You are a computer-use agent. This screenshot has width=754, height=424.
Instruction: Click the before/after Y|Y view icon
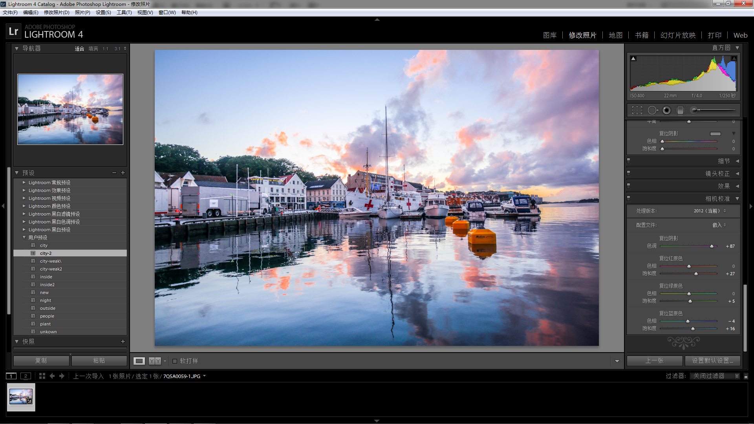pyautogui.click(x=155, y=361)
